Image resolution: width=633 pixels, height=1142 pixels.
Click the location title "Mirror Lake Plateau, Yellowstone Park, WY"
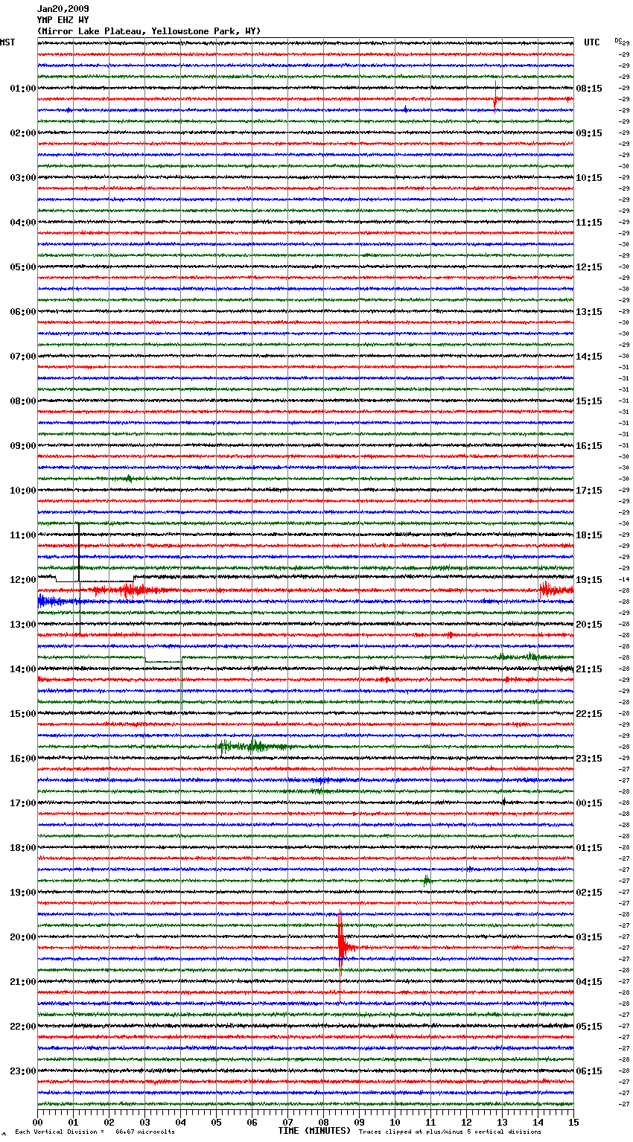coord(149,31)
